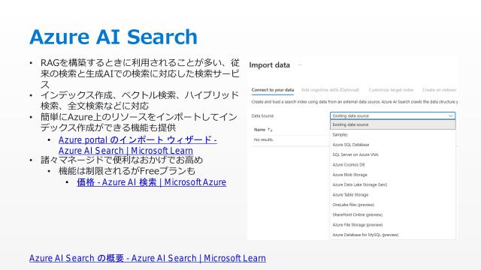Open the Azure AI Search の概要 link
481x270 pixels.
tap(147, 258)
